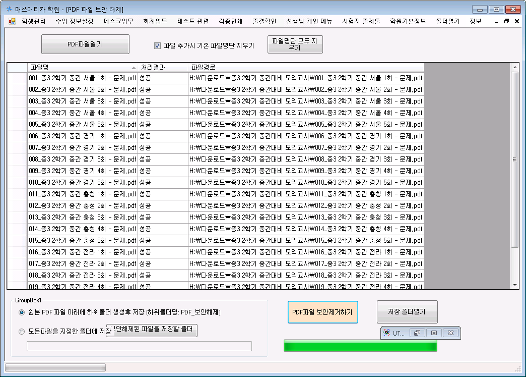Click the 처리결과 column header
526x377 pixels.
[163, 68]
